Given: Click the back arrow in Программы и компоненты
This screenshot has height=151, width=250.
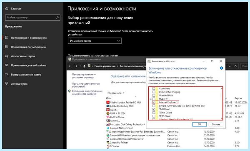Looking at the screenshot, I should 70,66.
